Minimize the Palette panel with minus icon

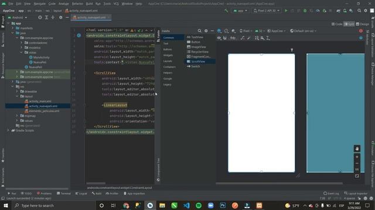[212, 31]
